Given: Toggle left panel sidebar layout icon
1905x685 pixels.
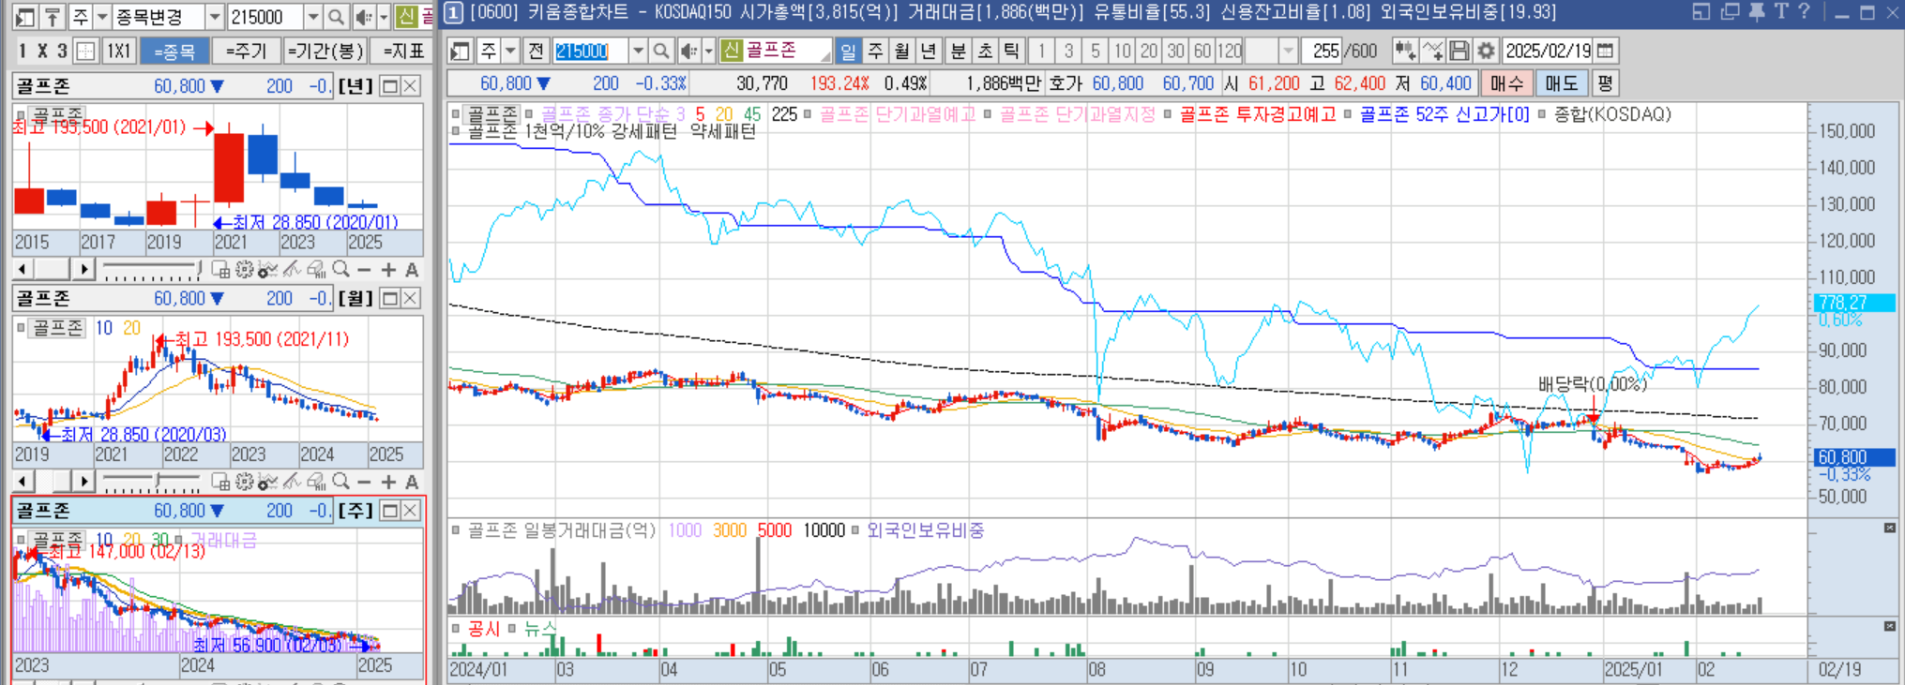Looking at the screenshot, I should [25, 17].
